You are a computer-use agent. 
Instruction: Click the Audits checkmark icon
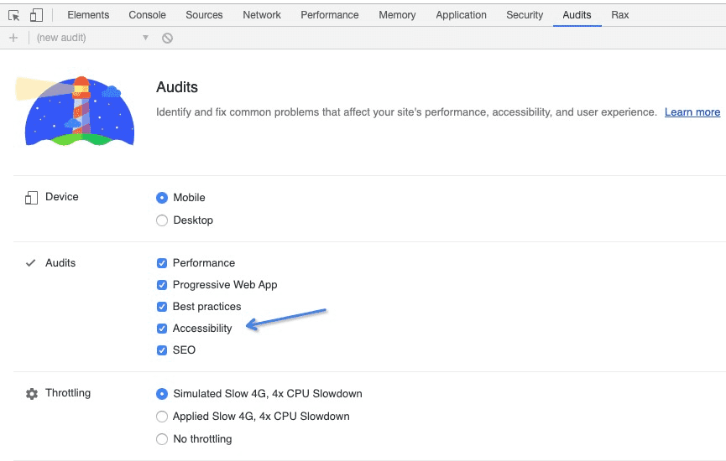pos(32,263)
